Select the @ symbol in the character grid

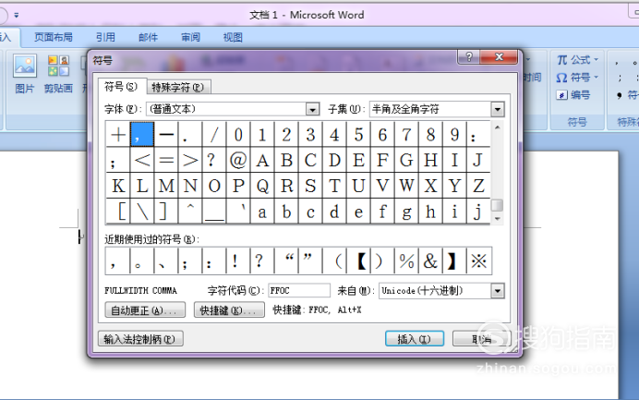tap(238, 160)
